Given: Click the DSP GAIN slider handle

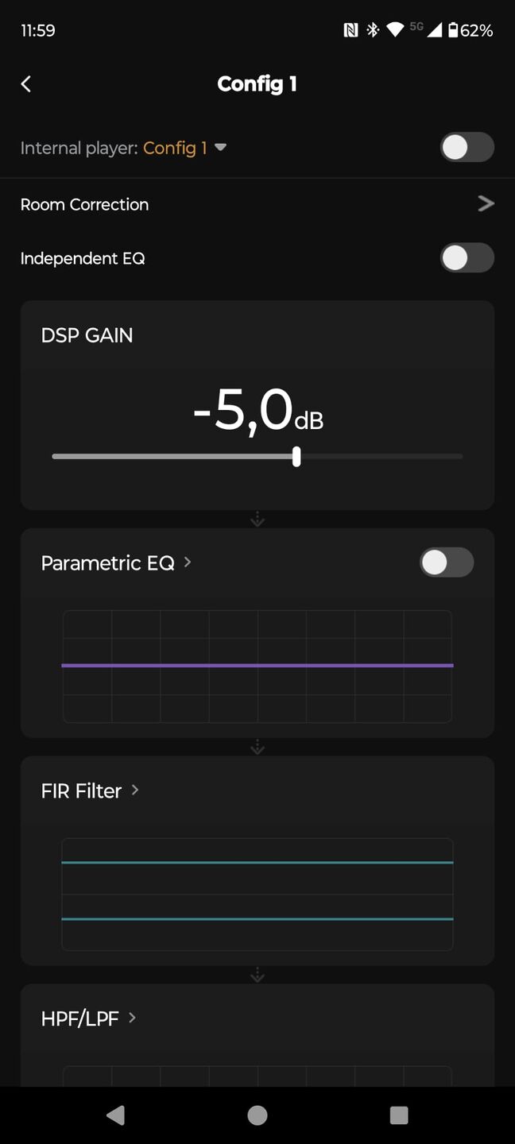Looking at the screenshot, I should pos(296,456).
